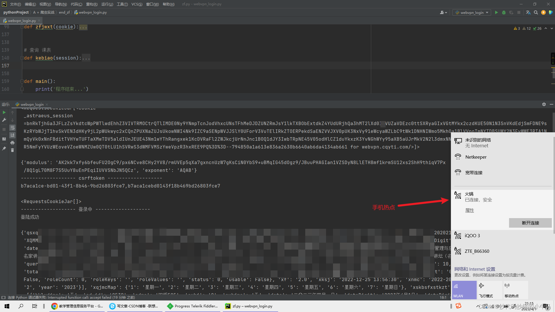
Task: Hide the run tool window with the minus icon
Action: (x=551, y=104)
